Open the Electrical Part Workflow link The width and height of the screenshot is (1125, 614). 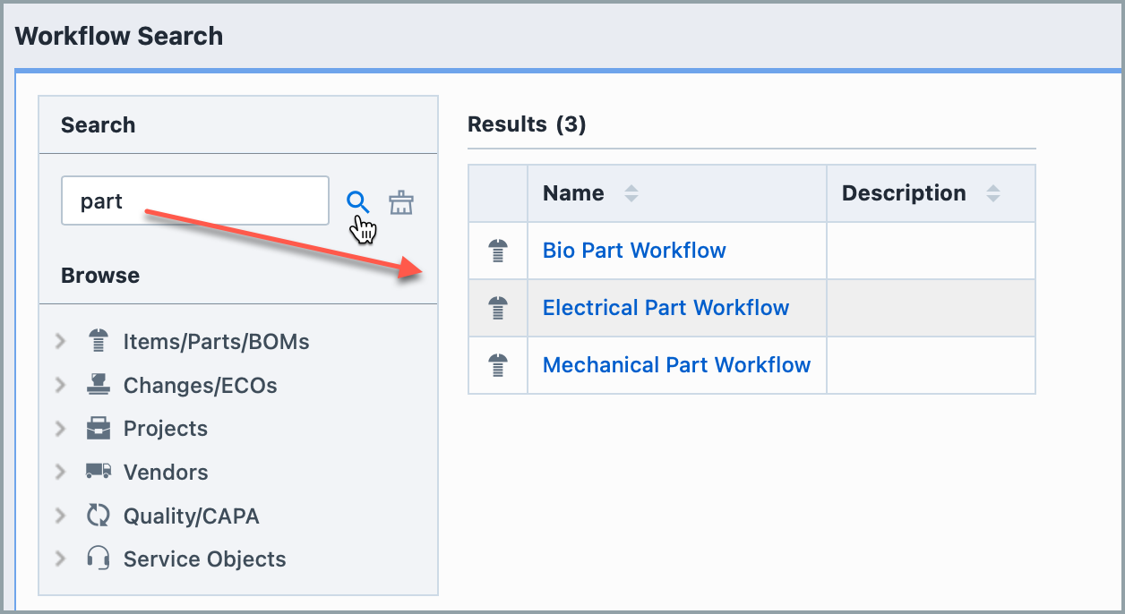pos(666,307)
